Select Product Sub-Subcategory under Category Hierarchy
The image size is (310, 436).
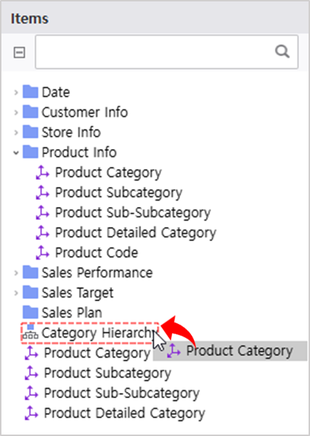[x=122, y=393]
